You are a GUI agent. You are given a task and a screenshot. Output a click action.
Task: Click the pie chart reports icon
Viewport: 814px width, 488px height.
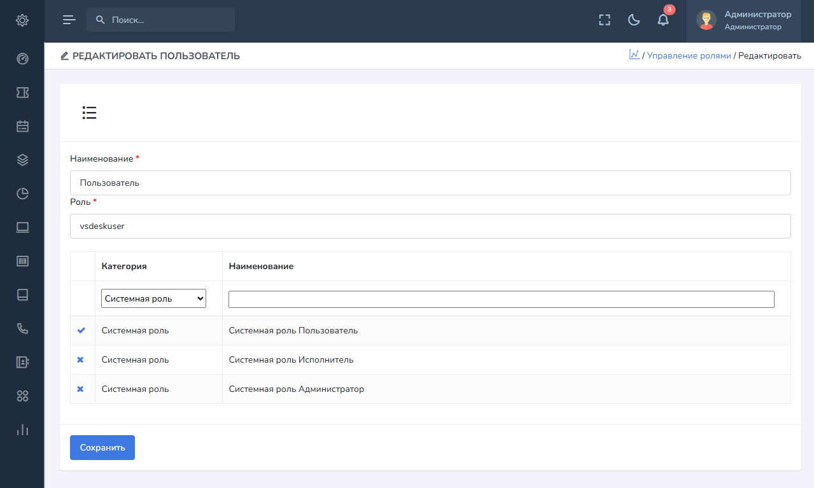[22, 193]
